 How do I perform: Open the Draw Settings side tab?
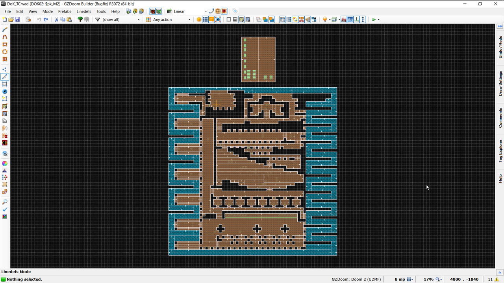(x=500, y=84)
